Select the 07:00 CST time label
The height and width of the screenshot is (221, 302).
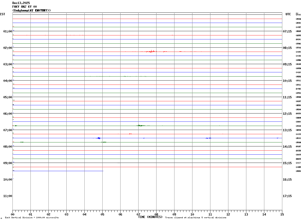coord(8,130)
